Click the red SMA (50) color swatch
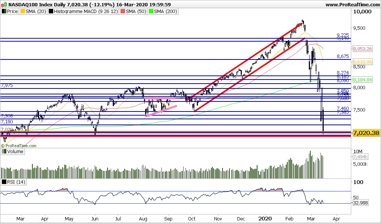The image size is (381, 223). 123,12
